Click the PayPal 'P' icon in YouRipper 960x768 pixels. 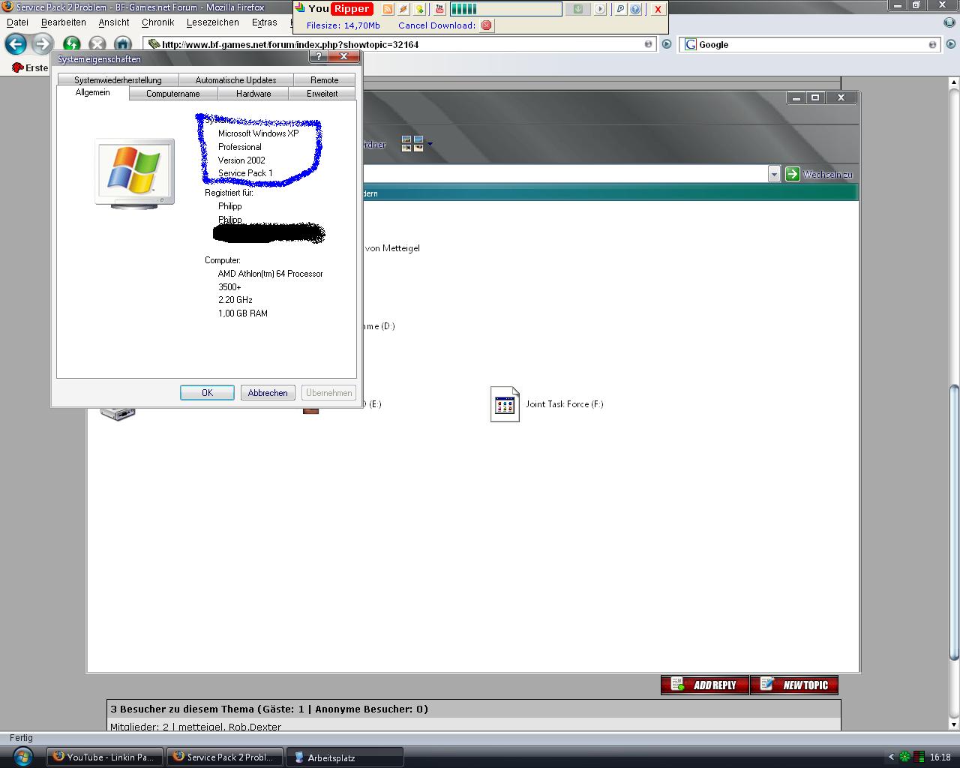620,9
